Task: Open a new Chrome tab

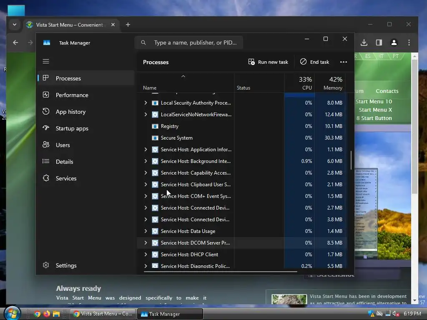Action: 128,25
